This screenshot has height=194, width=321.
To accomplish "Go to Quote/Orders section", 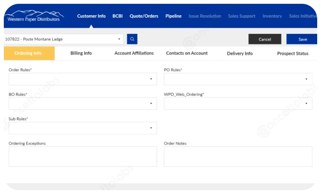I will coord(144,16).
